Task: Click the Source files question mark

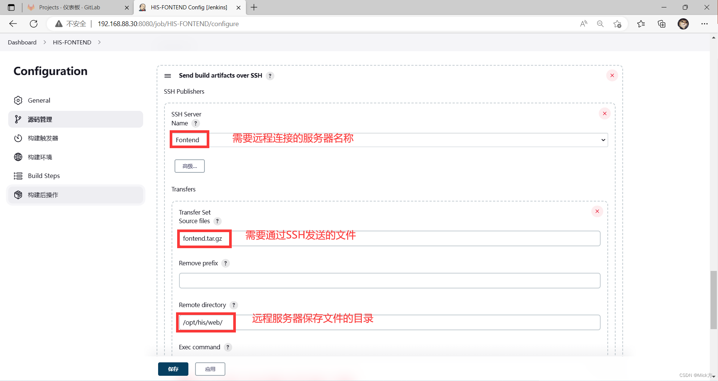Action: pyautogui.click(x=217, y=221)
